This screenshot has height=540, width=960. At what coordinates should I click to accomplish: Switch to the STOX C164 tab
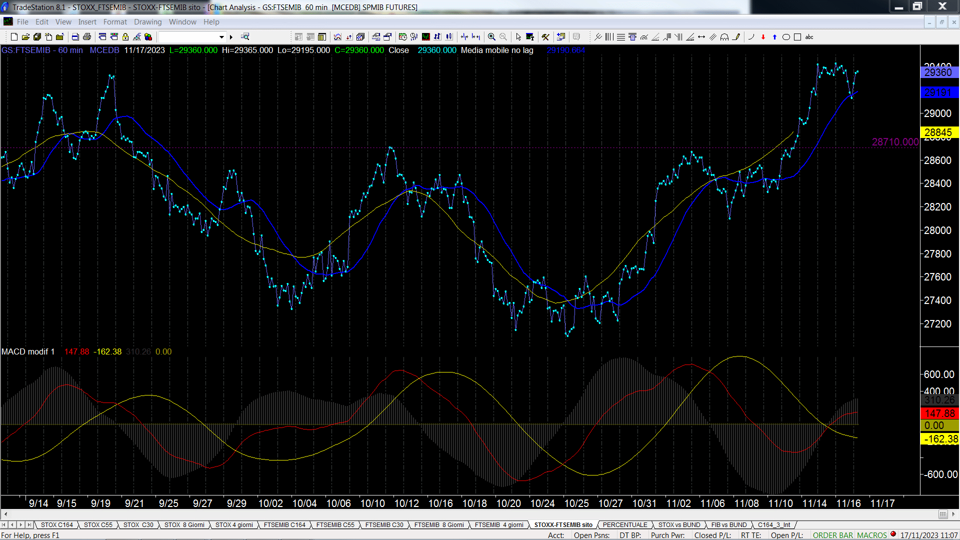56,524
